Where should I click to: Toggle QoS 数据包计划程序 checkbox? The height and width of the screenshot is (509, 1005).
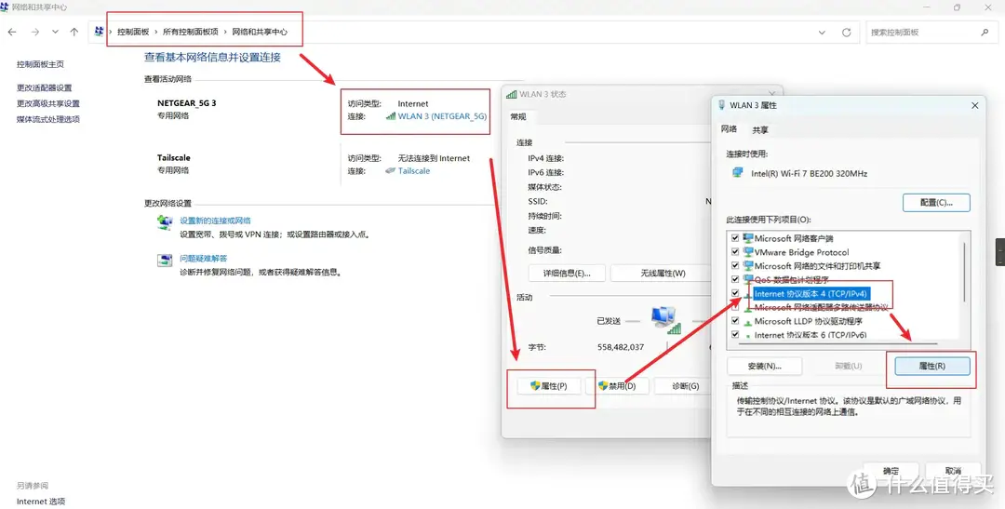735,279
